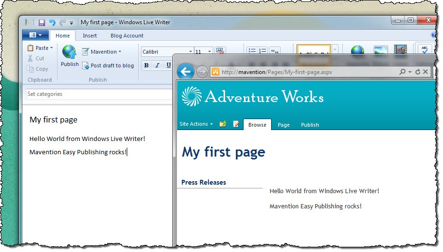Open the Blog Account tab
The width and height of the screenshot is (443, 252).
127,36
